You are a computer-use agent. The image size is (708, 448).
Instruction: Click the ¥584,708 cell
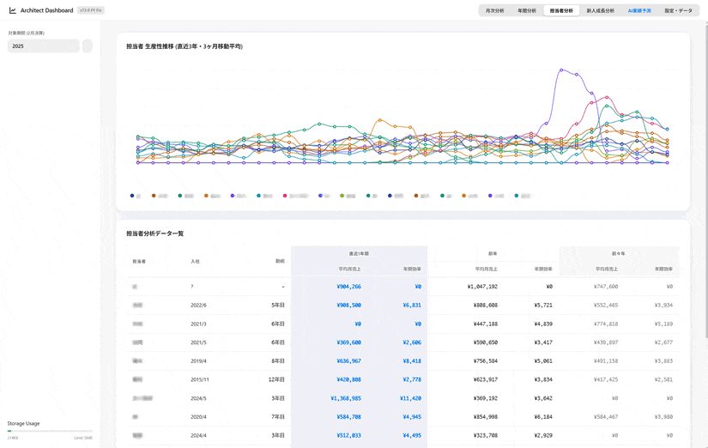pos(349,417)
